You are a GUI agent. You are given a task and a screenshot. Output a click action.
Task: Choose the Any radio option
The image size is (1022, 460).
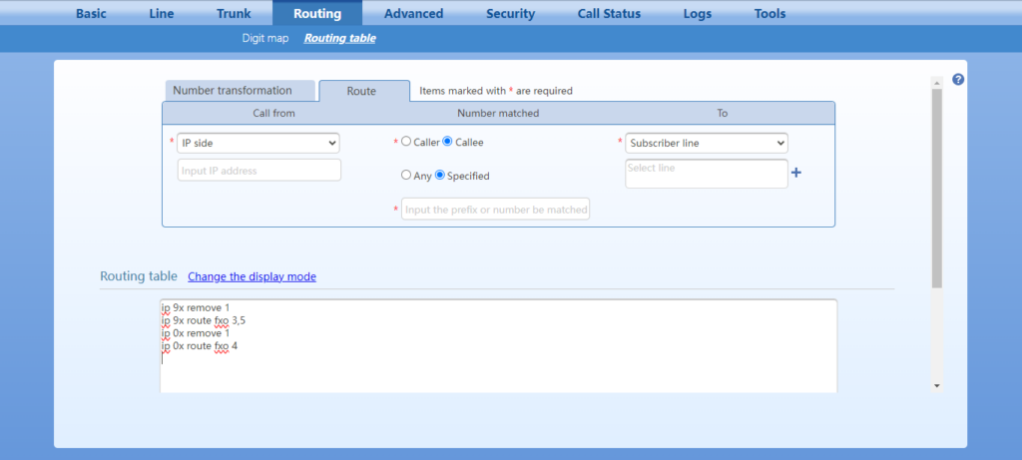click(x=406, y=175)
